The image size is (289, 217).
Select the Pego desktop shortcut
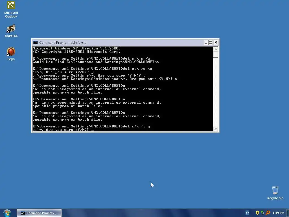click(11, 54)
